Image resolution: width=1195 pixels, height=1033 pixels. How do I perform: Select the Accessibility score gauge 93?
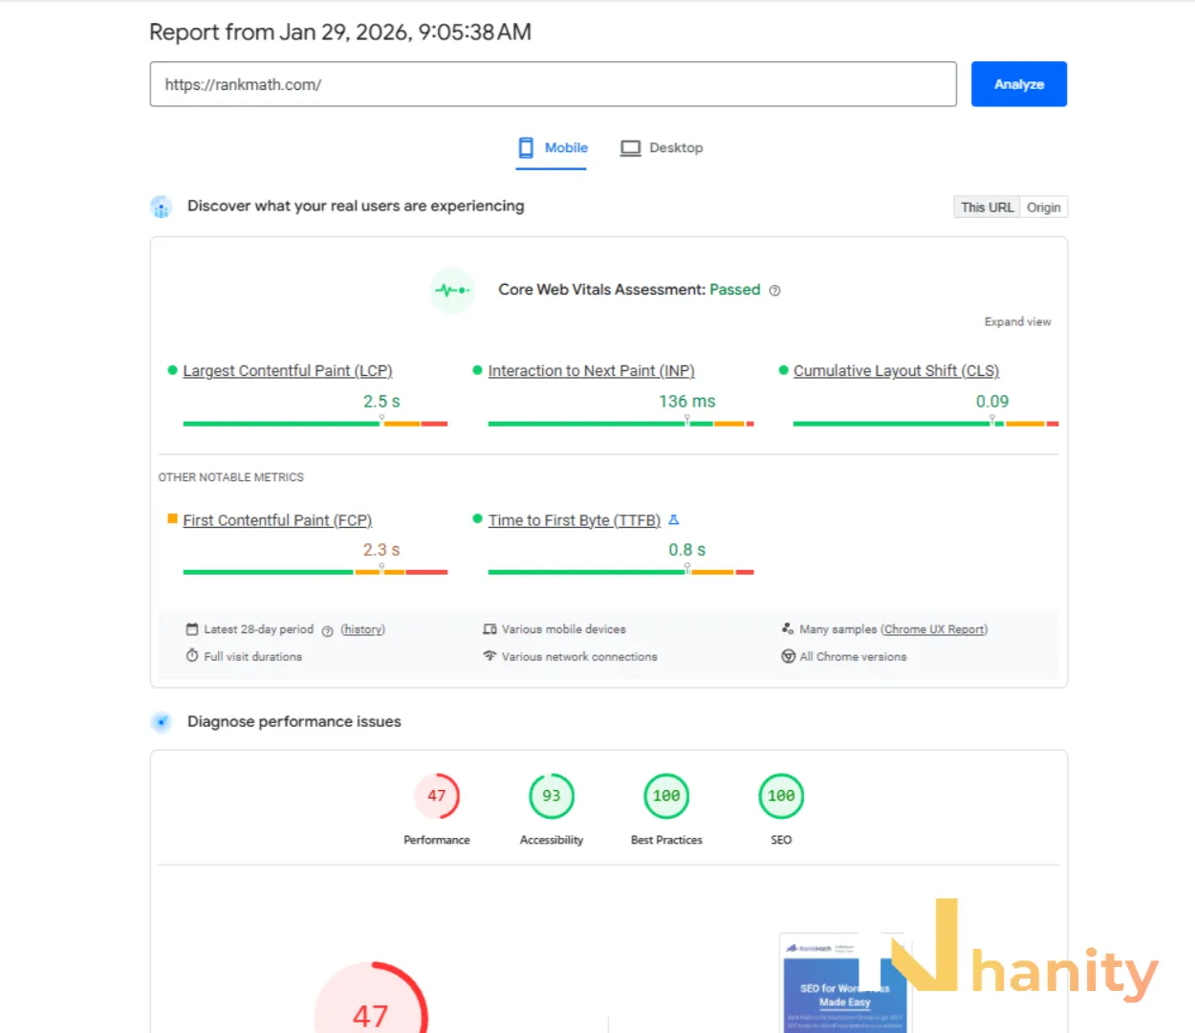(x=552, y=796)
